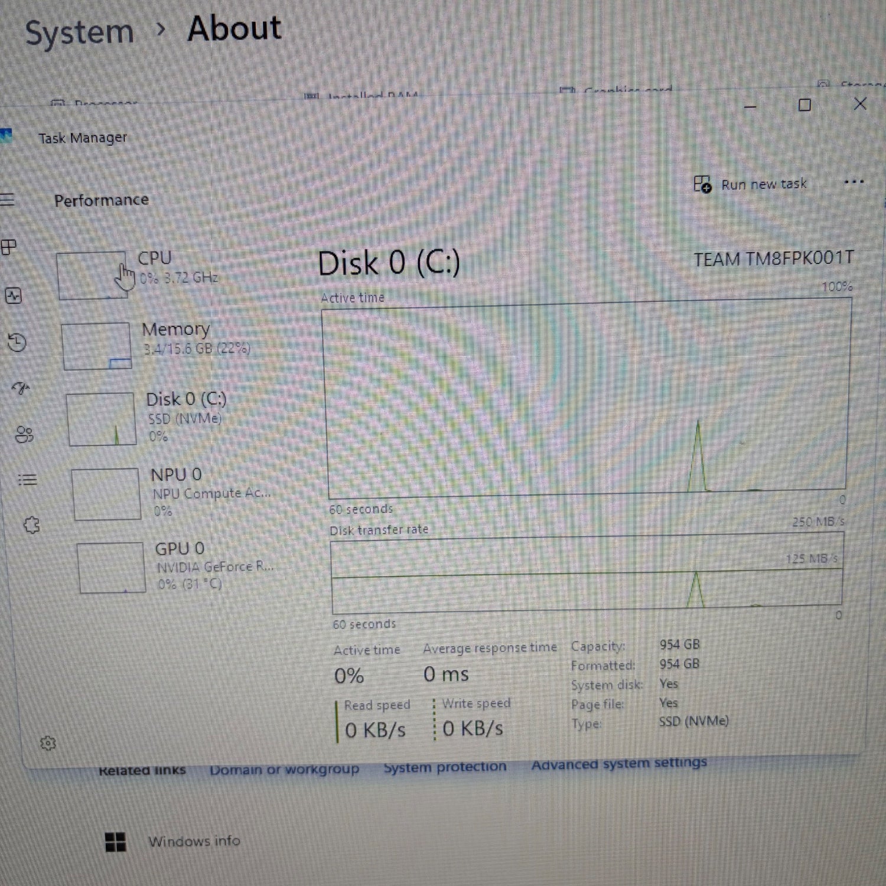886x886 pixels.
Task: Select the Performance page icon in sidebar
Action: pos(13,295)
